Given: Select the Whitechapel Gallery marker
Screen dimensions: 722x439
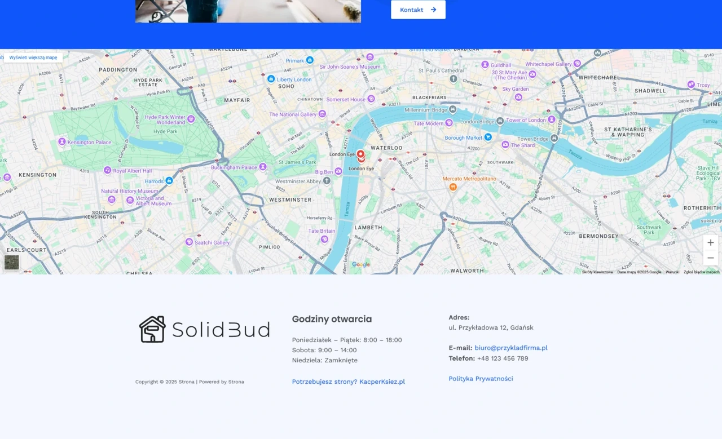Looking at the screenshot, I should point(577,64).
